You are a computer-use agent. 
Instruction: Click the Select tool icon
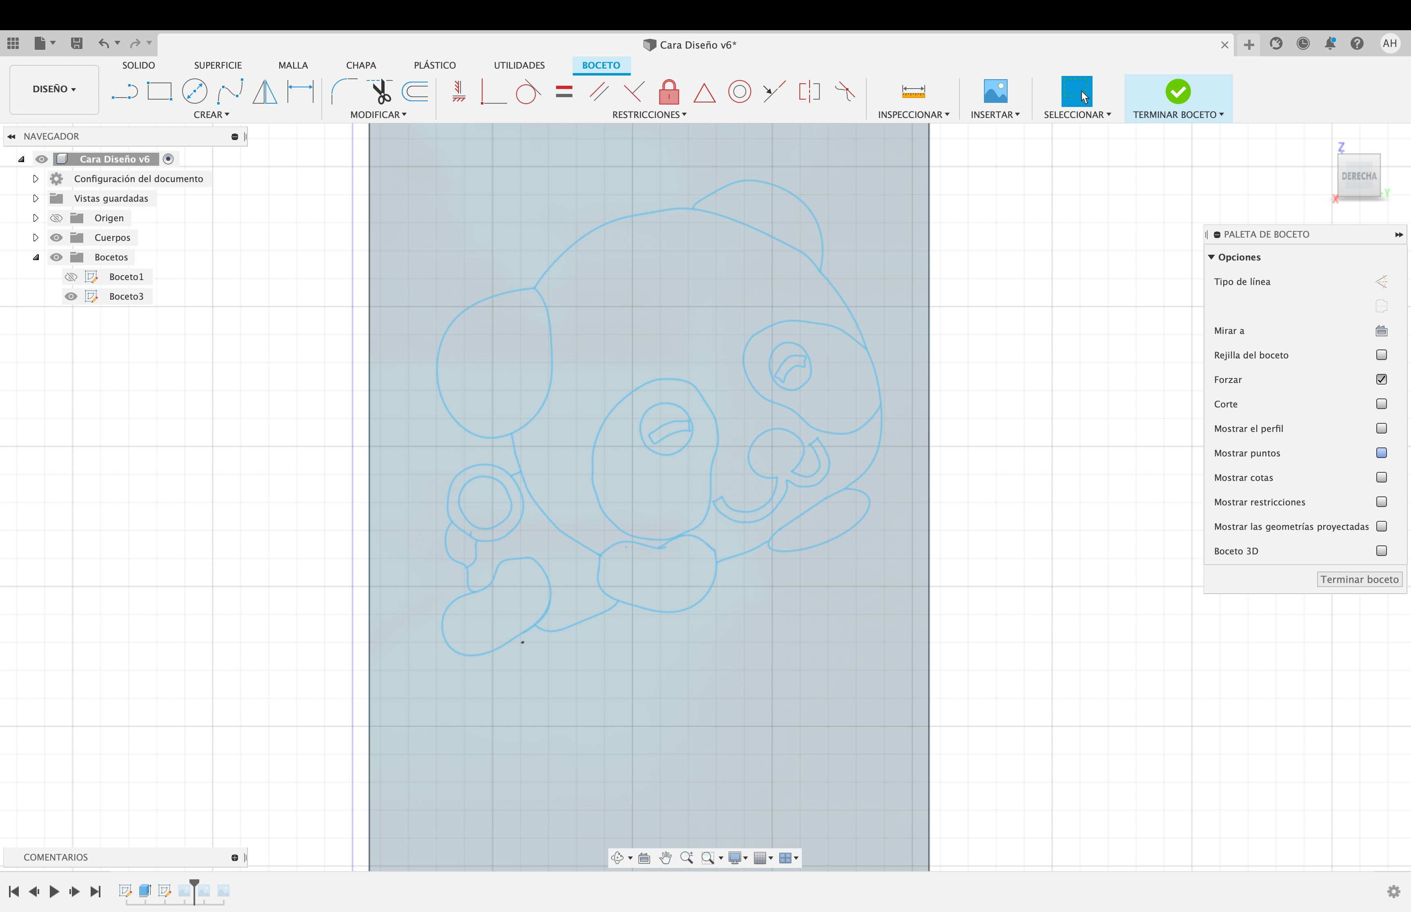[1077, 91]
